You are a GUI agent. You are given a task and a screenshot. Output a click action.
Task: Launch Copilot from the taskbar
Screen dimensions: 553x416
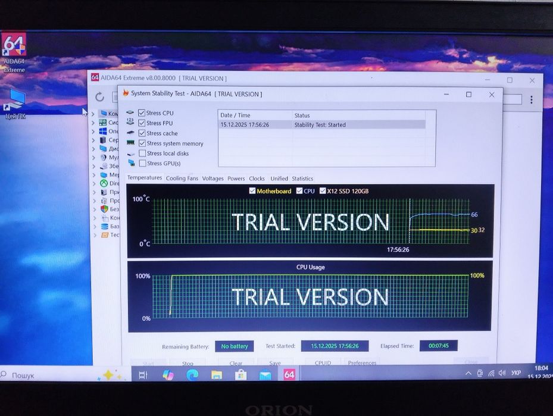point(168,375)
